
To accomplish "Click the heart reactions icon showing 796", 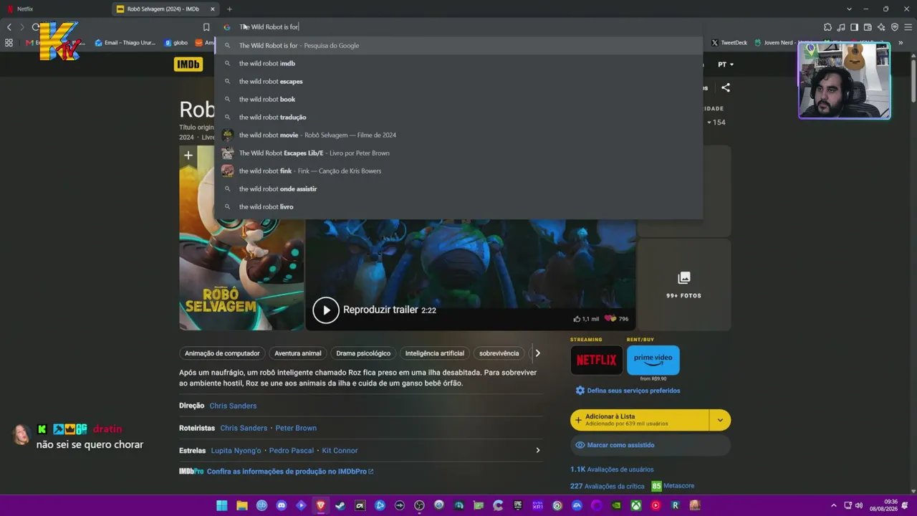I will coord(610,319).
